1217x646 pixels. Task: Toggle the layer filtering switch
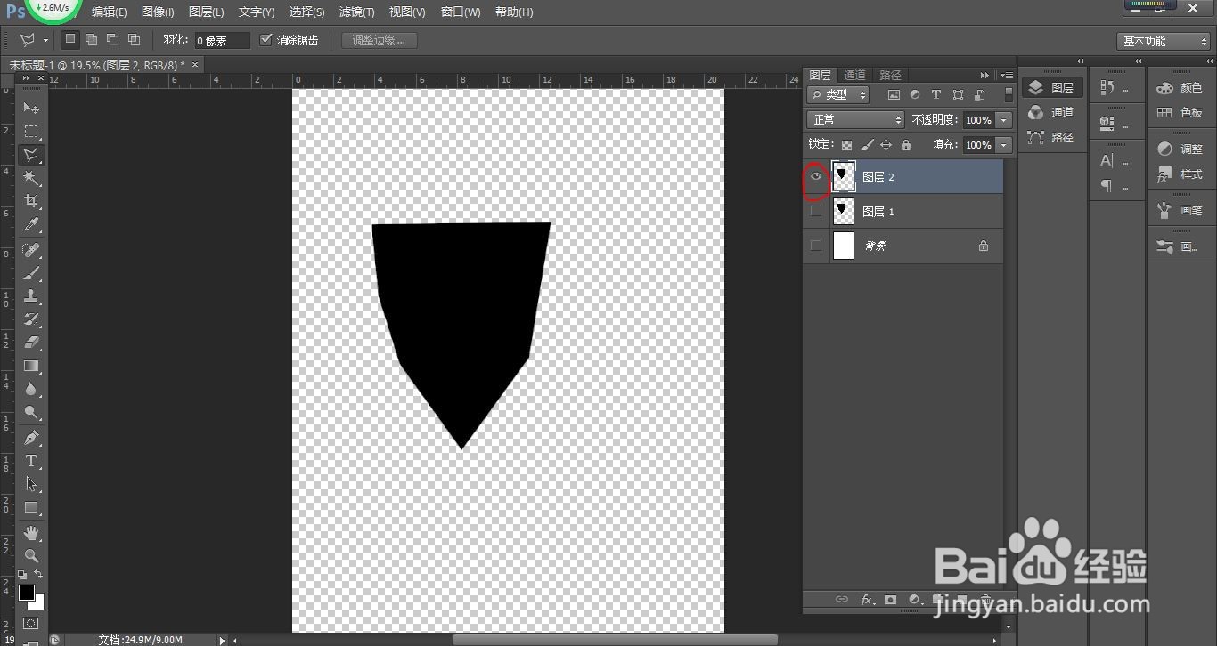click(1009, 94)
